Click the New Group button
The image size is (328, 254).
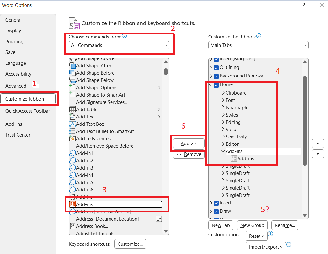pyautogui.click(x=252, y=225)
